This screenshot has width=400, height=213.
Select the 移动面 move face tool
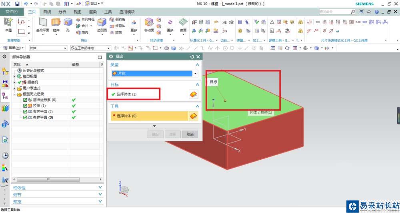coord(149,25)
